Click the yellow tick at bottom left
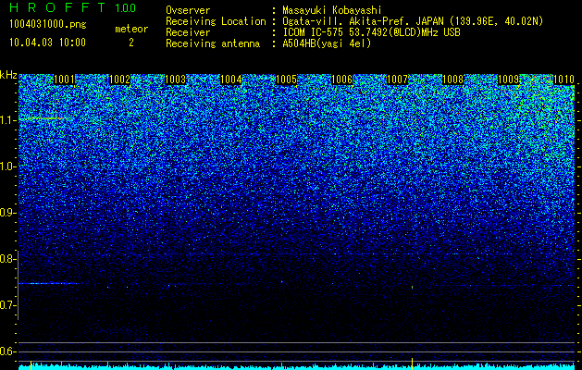 click(31, 364)
